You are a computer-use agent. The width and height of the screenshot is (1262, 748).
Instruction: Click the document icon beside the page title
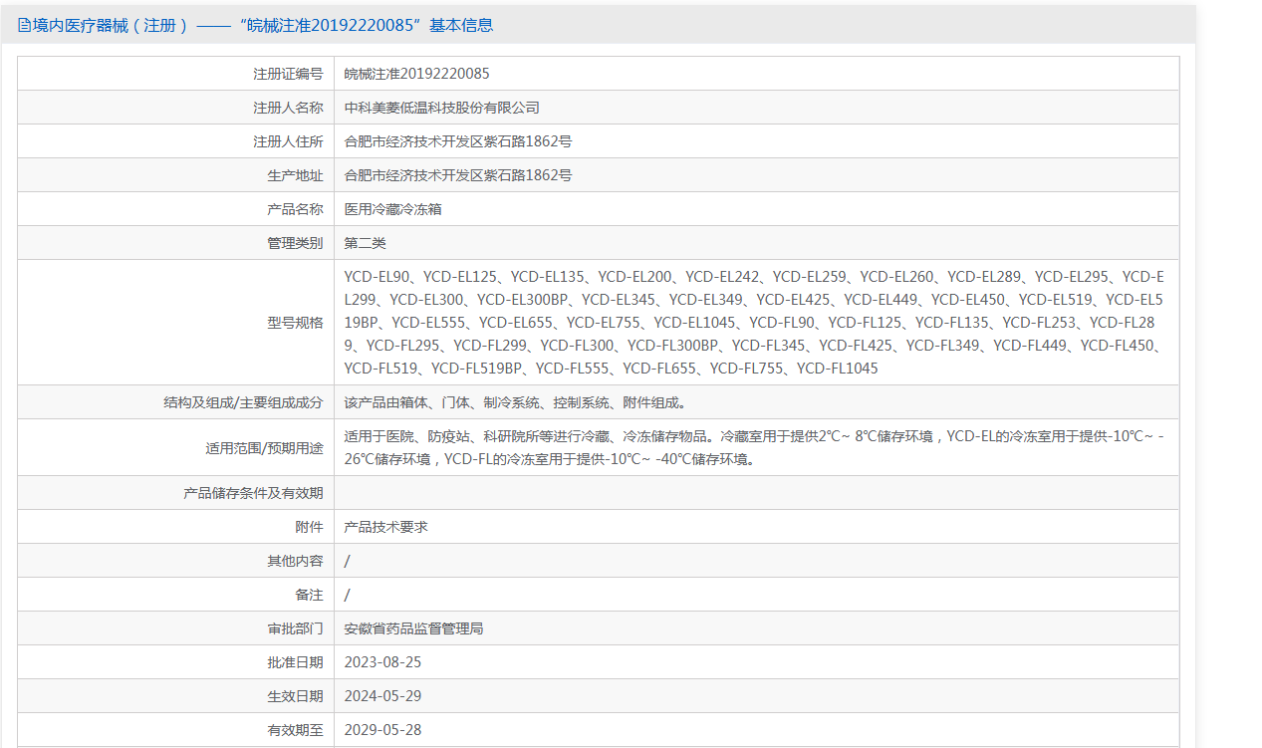24,26
